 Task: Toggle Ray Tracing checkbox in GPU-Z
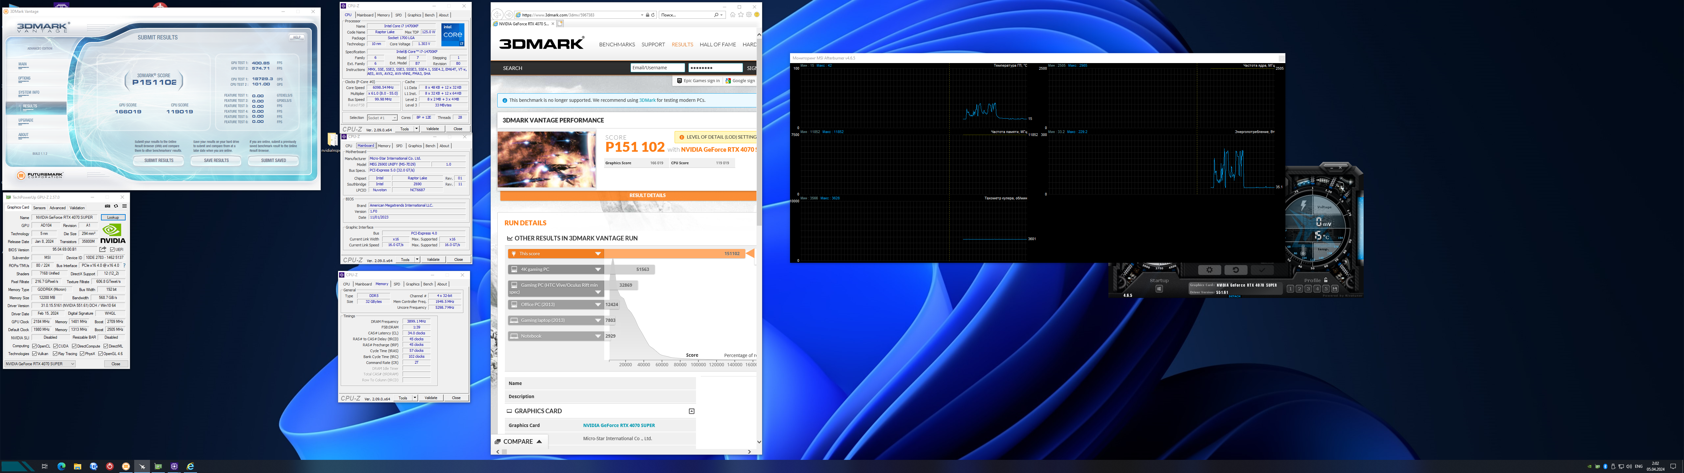pyautogui.click(x=56, y=354)
